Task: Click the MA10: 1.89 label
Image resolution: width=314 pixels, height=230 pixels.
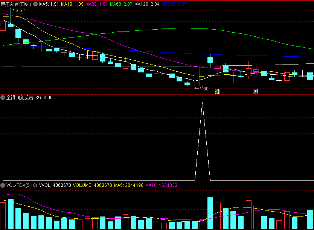Action: pyautogui.click(x=72, y=4)
